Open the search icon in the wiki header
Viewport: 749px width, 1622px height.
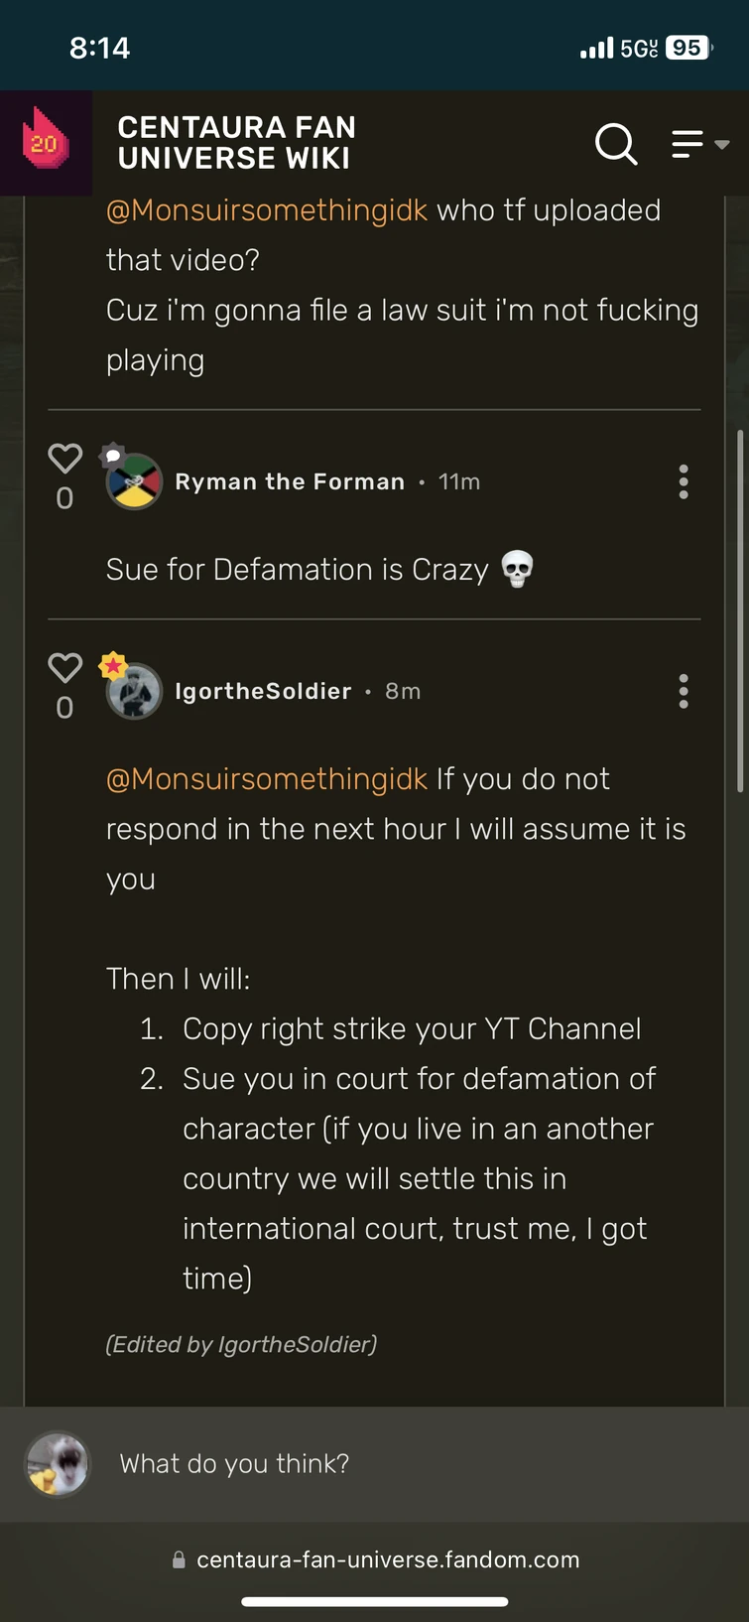click(616, 145)
